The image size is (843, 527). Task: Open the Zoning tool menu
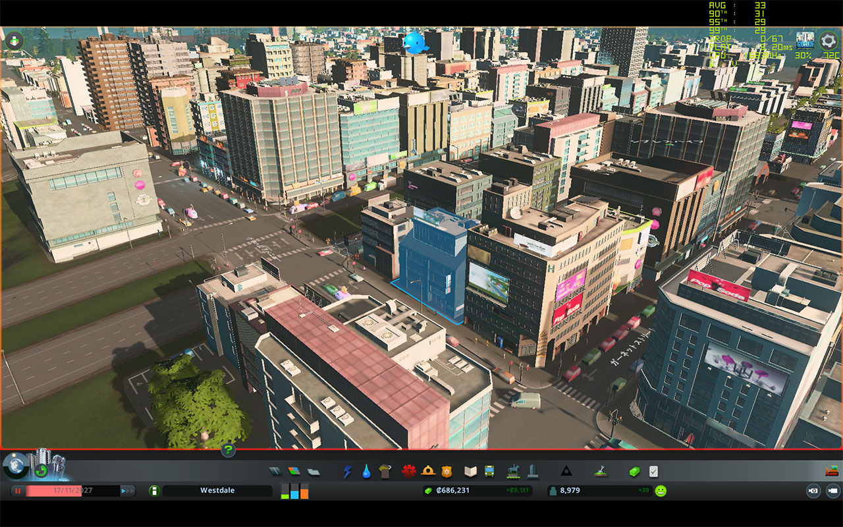(x=294, y=471)
